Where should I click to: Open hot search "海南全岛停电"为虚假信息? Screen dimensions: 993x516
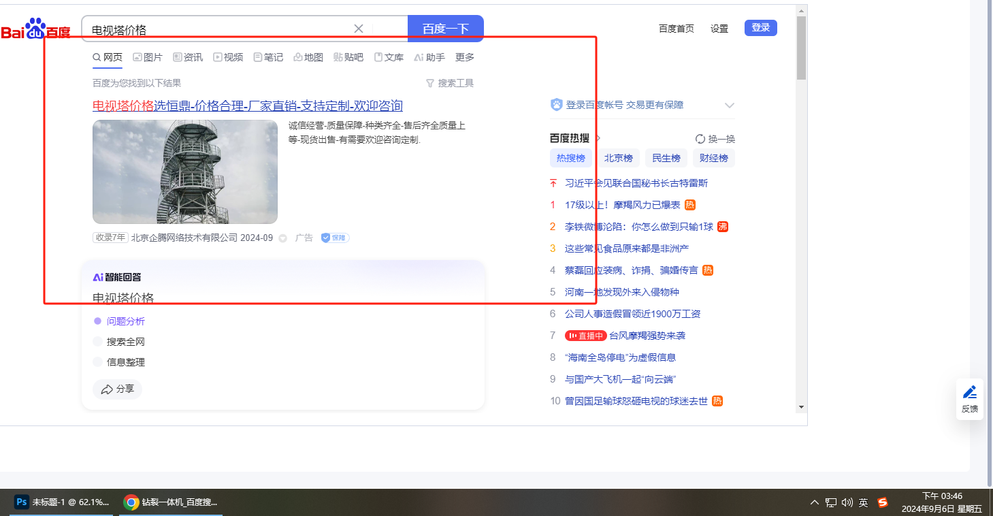tap(620, 357)
